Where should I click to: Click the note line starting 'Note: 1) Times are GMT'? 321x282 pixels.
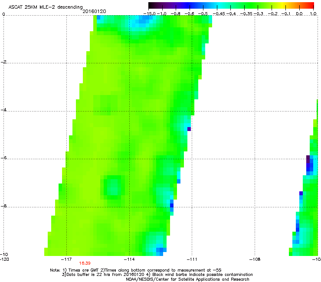click(x=136, y=270)
